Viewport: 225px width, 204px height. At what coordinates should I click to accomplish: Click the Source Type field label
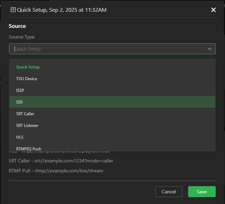click(x=22, y=37)
